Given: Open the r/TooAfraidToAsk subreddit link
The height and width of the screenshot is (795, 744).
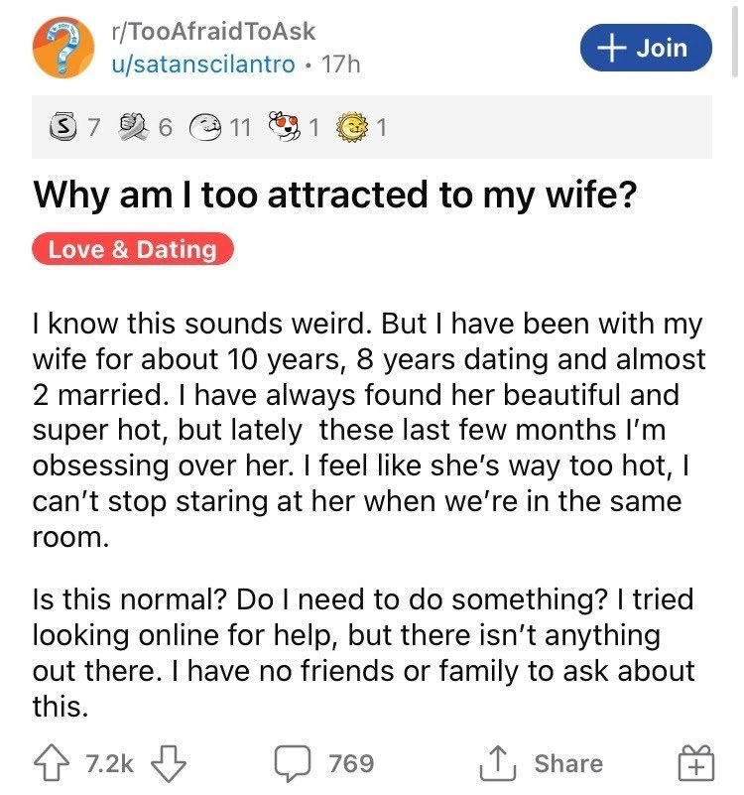Looking at the screenshot, I should coord(212,32).
